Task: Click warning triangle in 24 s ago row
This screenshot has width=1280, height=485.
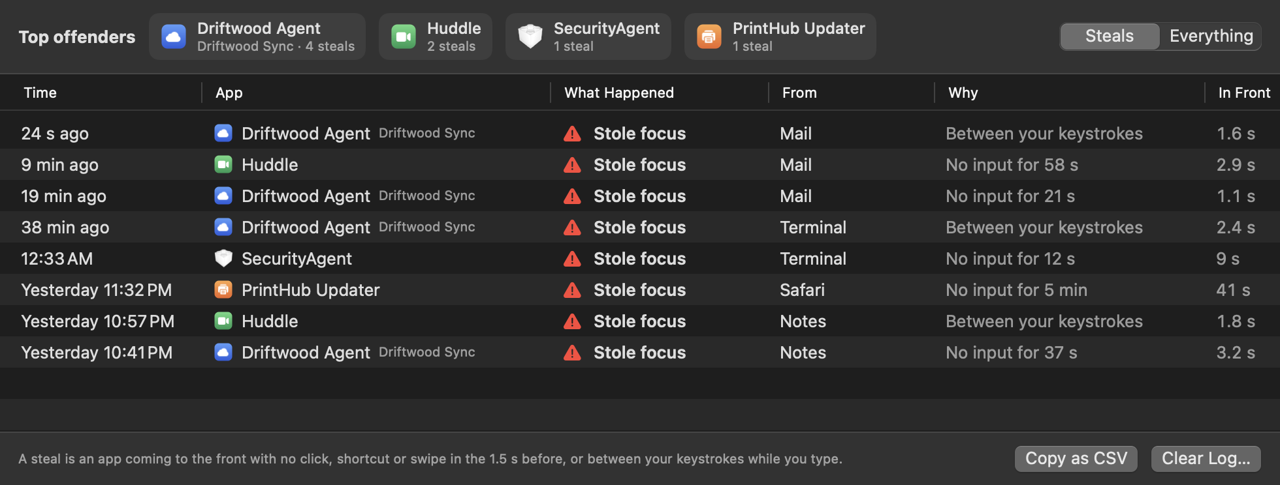Action: coord(572,134)
